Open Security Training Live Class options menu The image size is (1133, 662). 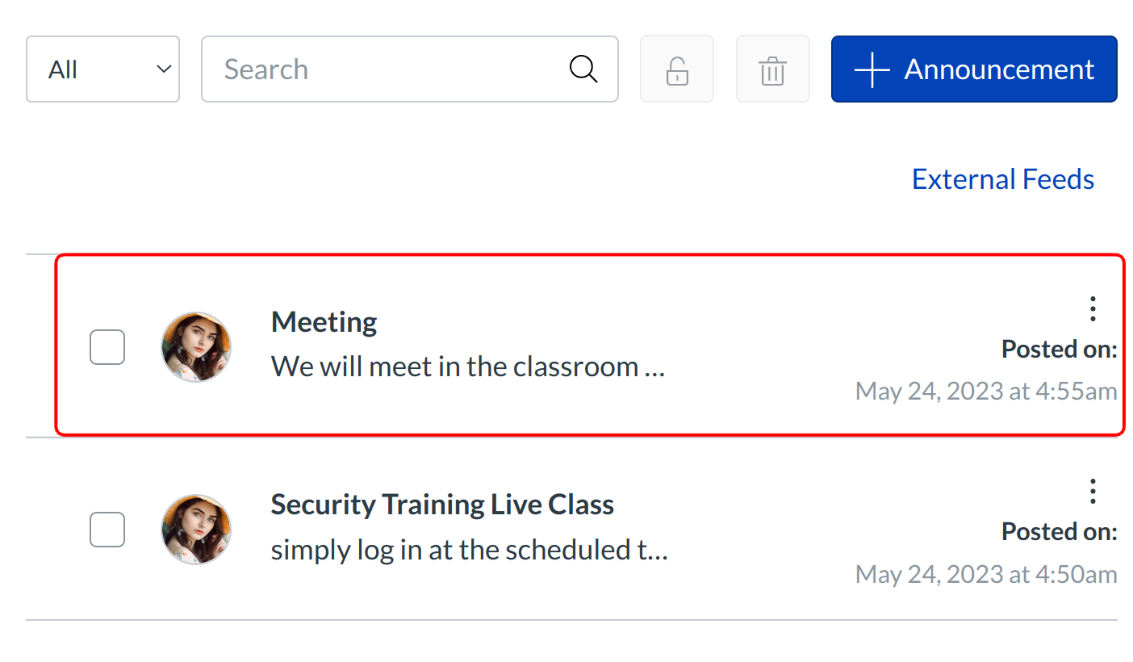(1093, 491)
